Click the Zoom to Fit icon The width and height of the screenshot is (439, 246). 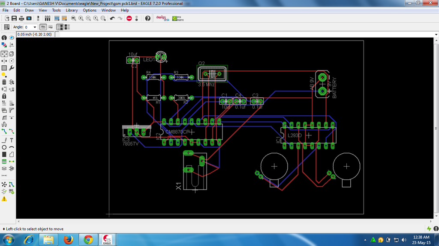tap(74, 18)
